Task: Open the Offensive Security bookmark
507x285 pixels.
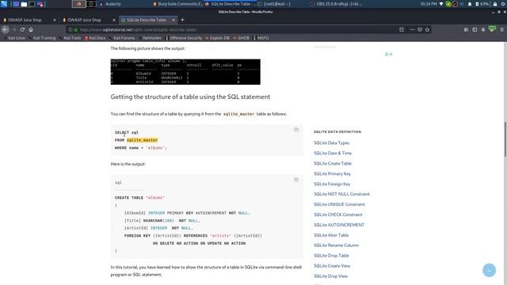Action: (184, 38)
